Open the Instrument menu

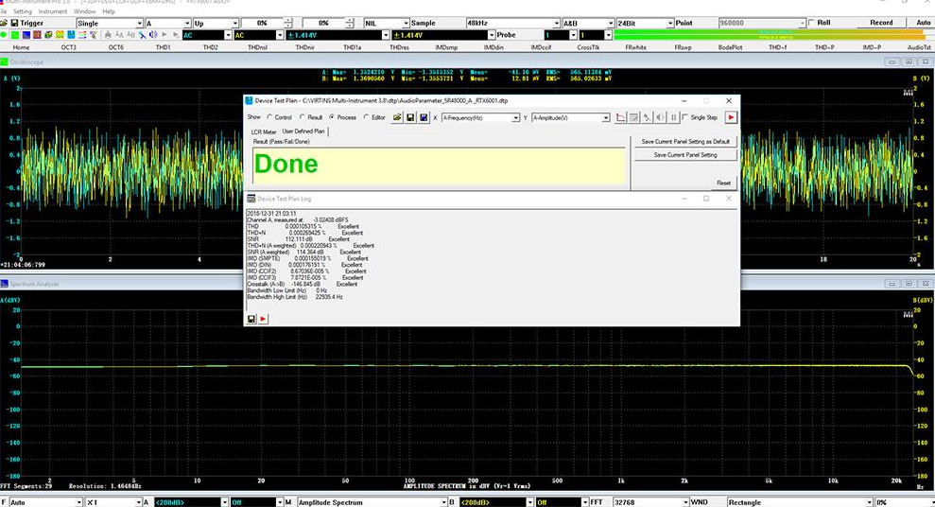52,11
